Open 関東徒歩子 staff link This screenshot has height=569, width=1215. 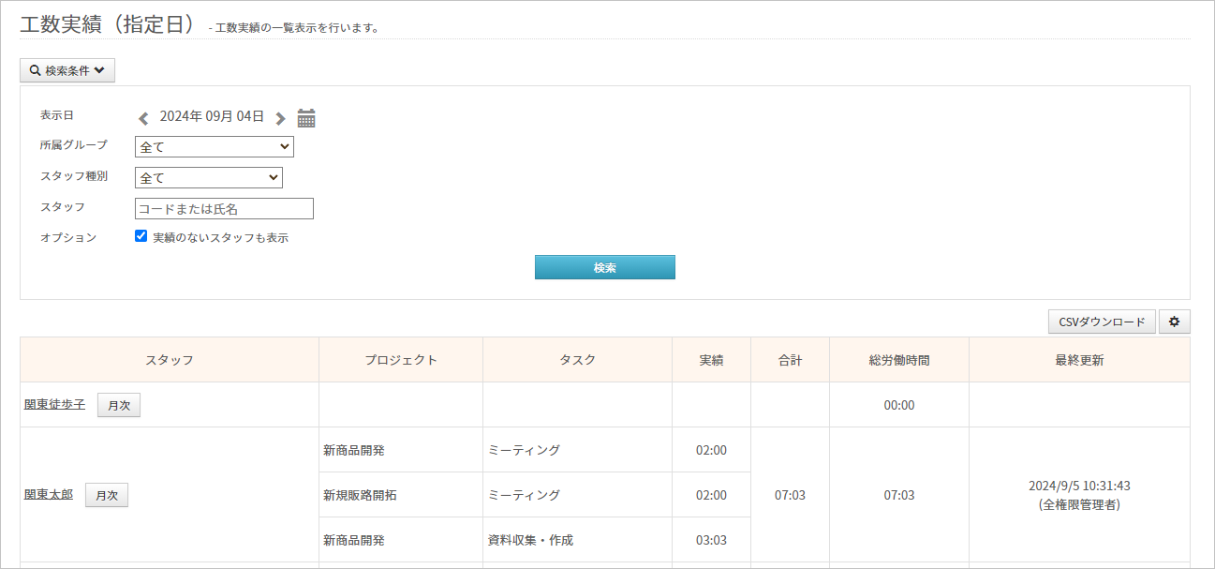pyautogui.click(x=54, y=404)
